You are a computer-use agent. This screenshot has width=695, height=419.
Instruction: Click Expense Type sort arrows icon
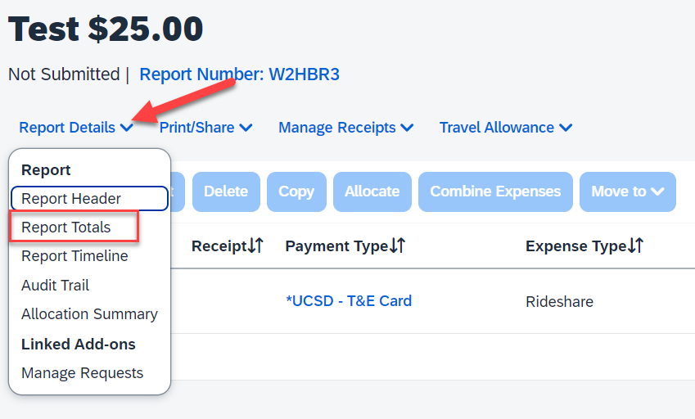coord(635,246)
